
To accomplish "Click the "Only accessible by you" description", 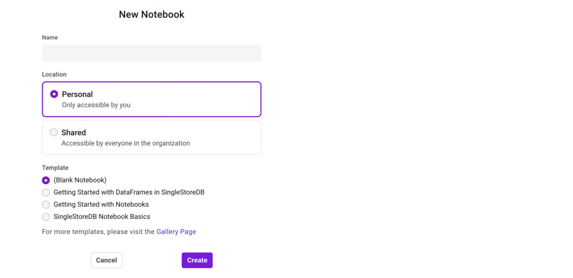I will (x=96, y=105).
